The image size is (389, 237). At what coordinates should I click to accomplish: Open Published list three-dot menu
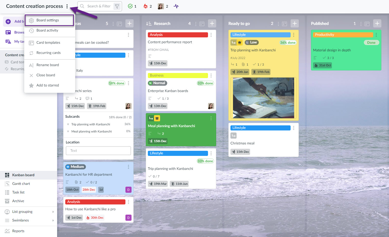point(361,24)
